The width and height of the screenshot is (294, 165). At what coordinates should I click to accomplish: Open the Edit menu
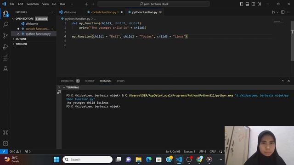click(20, 4)
